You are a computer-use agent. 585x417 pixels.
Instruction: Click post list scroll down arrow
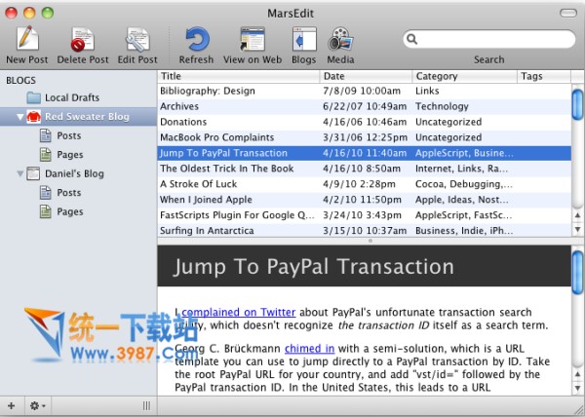pos(577,230)
